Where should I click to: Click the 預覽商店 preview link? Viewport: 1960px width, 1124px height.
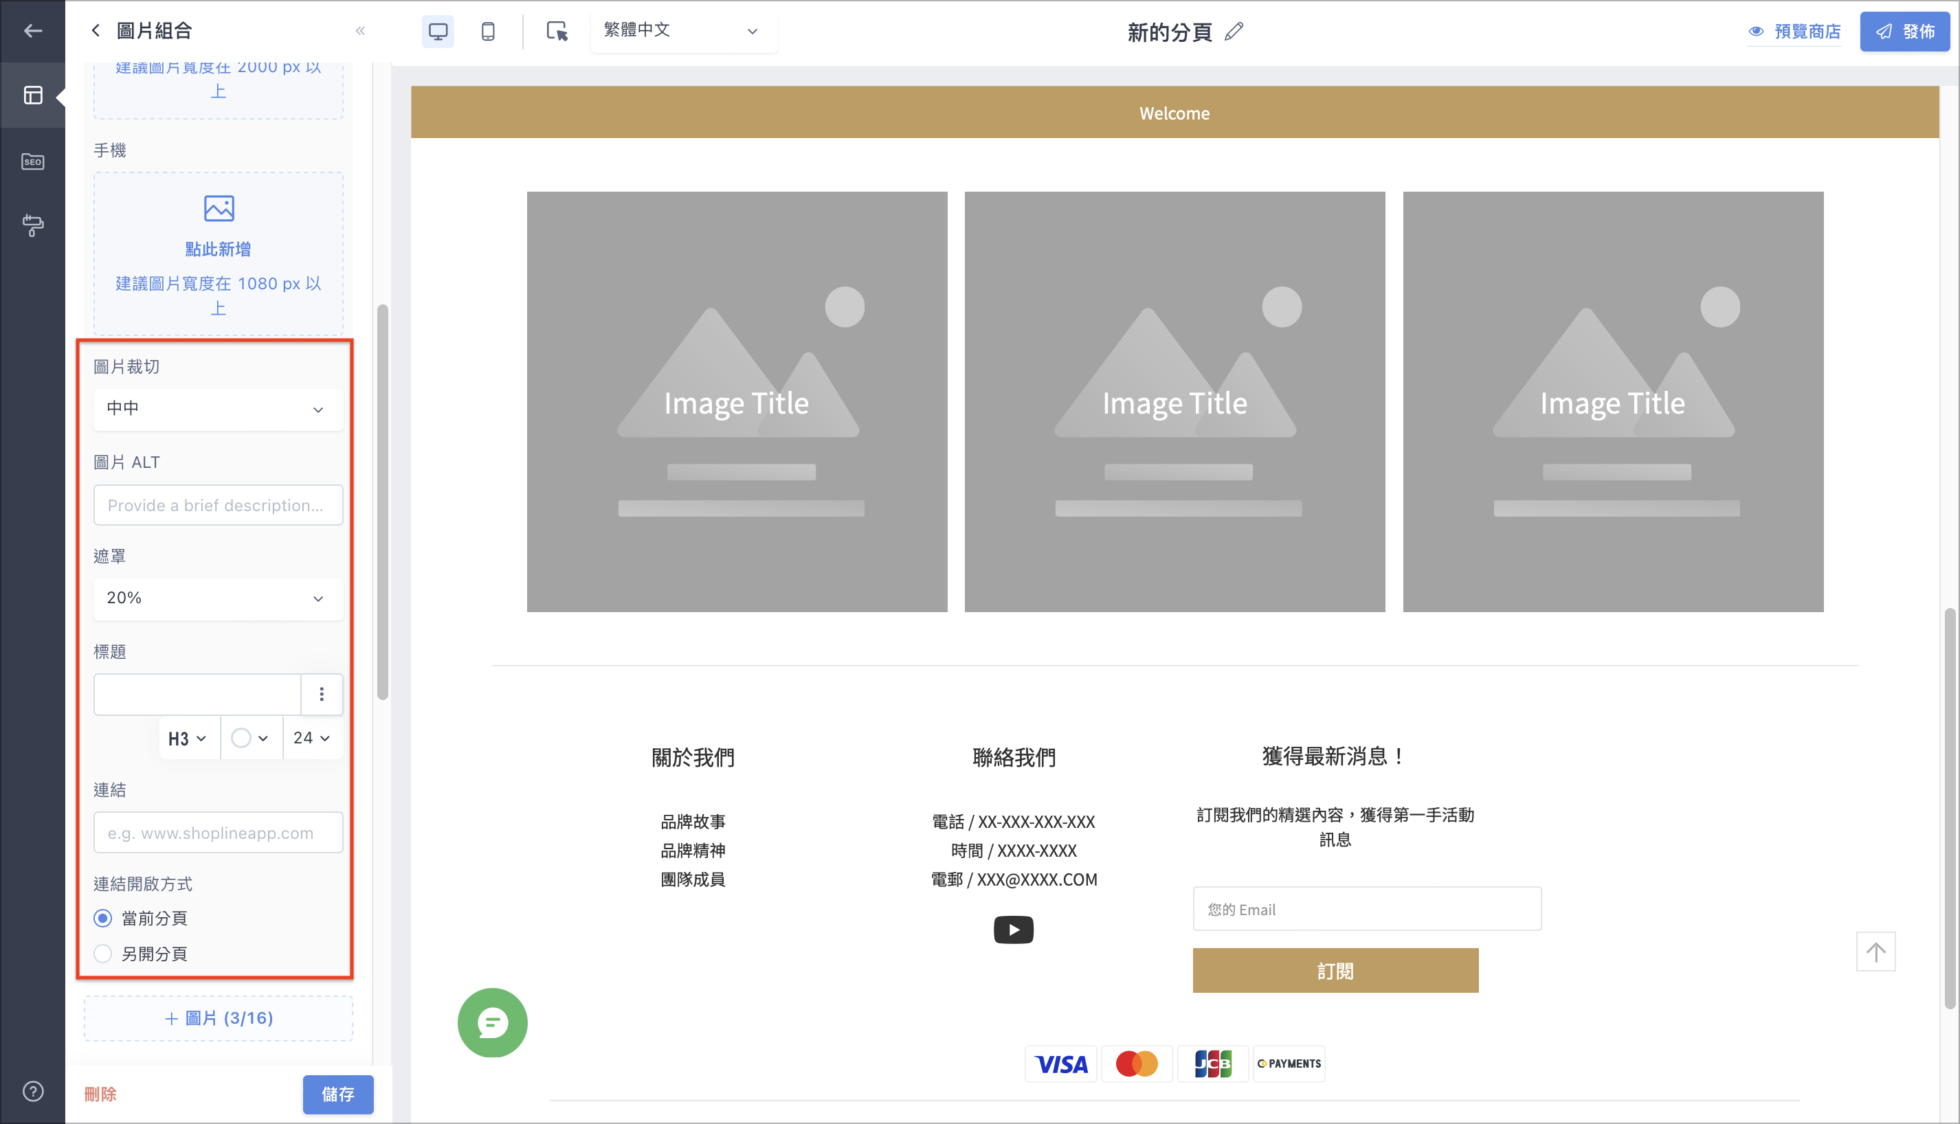click(1795, 32)
